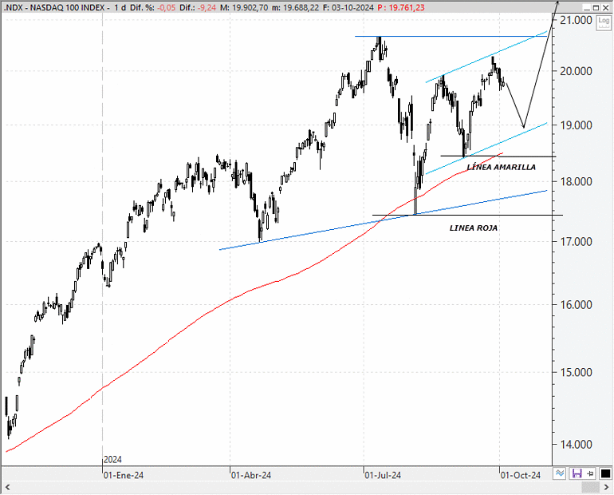614x495 pixels.
Task: Close the NDX chart window
Action: [606, 7]
